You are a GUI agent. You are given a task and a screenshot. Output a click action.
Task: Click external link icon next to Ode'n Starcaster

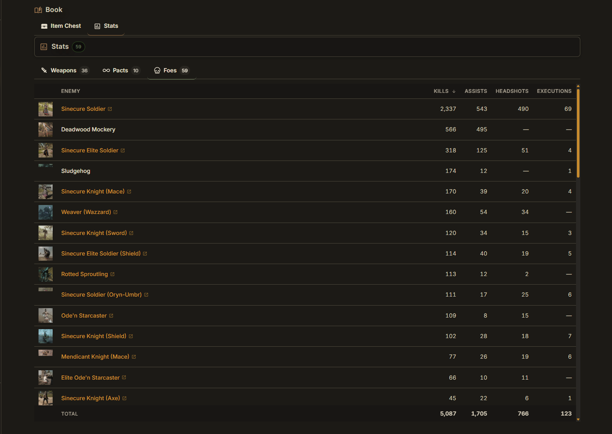111,316
